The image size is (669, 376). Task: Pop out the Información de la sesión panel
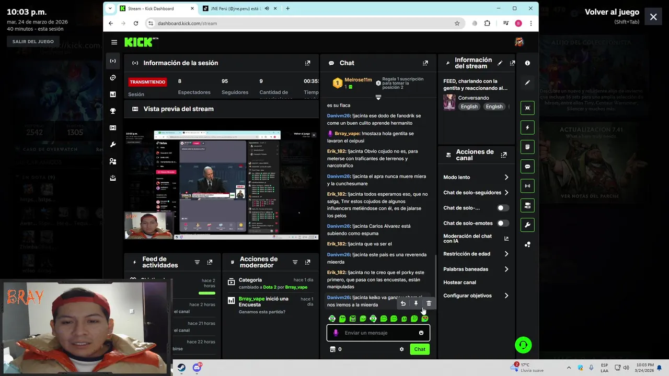click(307, 63)
